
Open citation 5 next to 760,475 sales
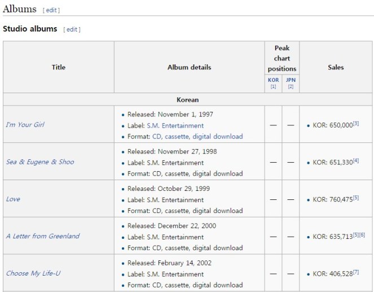pos(356,198)
